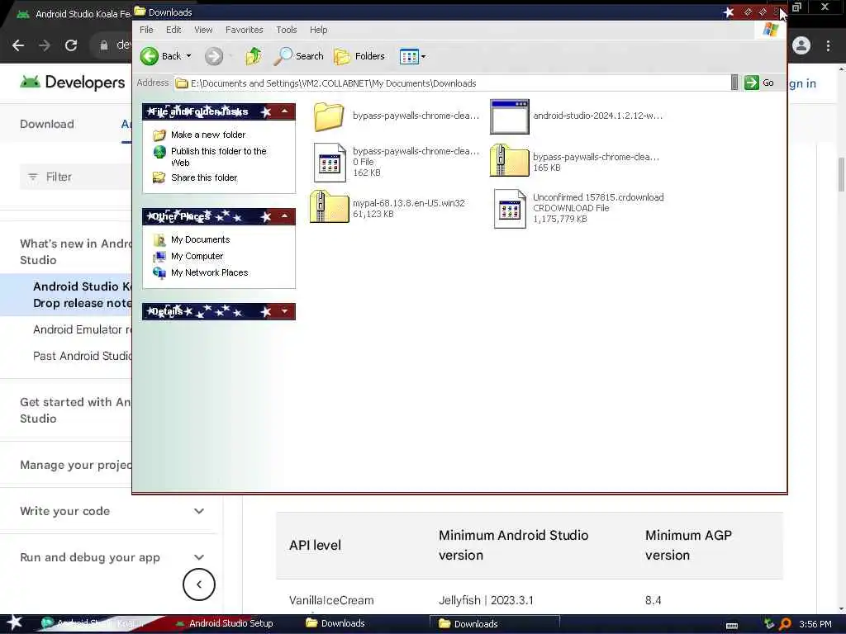
Task: Click the keyboard tray icon in taskbar
Action: tap(732, 626)
